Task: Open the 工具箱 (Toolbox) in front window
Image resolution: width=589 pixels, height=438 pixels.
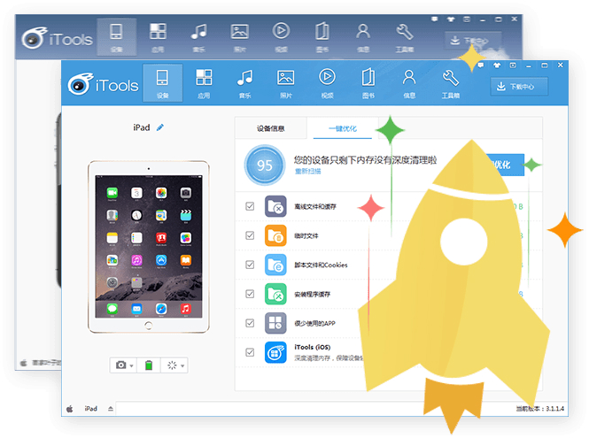Action: 451,83
